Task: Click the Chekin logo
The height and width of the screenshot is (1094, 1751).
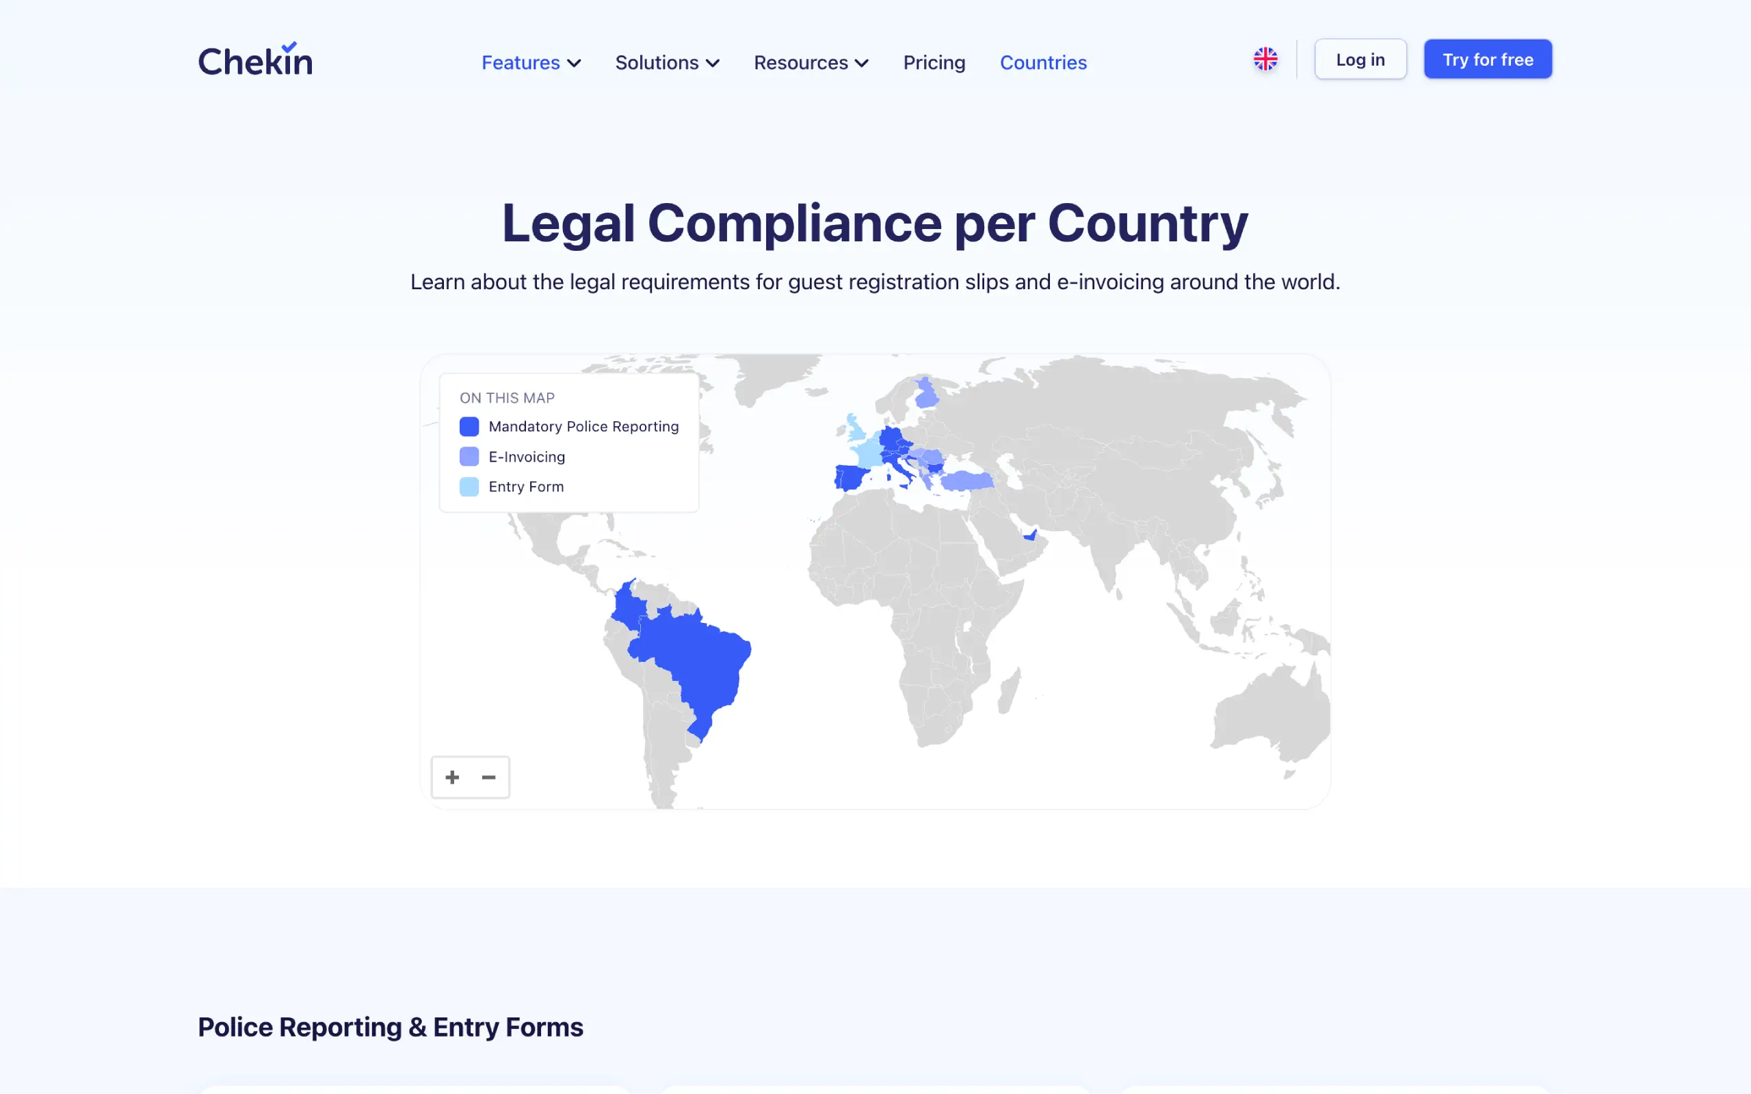Action: 255,59
